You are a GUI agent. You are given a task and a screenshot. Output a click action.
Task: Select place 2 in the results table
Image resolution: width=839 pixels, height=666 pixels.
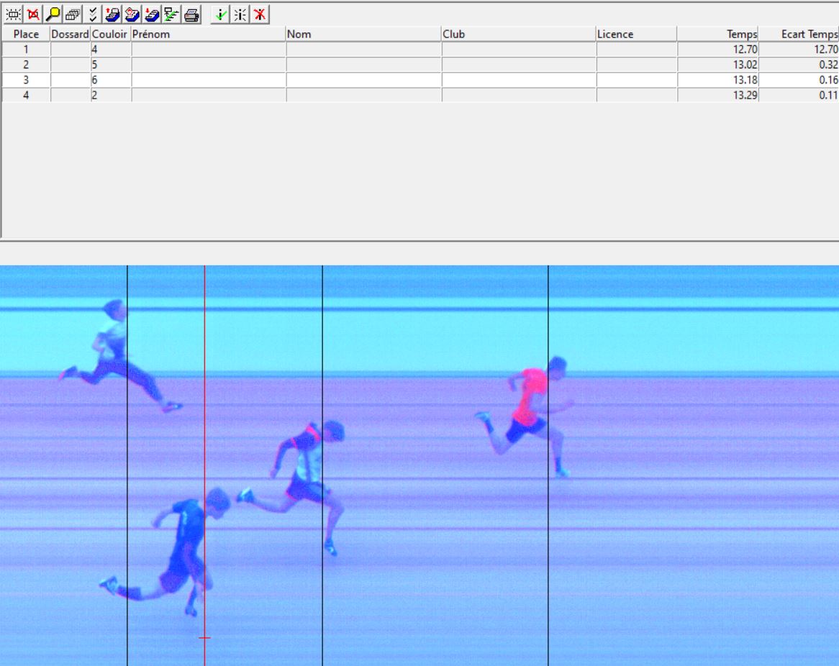[26, 65]
